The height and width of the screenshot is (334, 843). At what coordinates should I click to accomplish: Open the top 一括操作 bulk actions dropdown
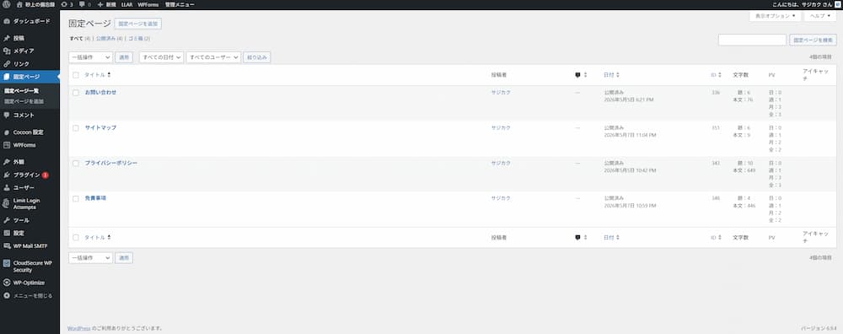(x=90, y=57)
